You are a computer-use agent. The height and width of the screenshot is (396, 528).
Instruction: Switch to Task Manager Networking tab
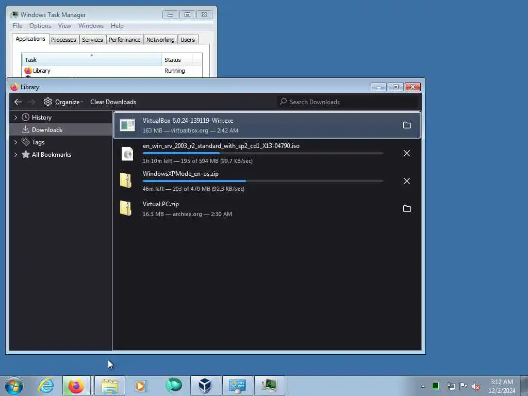tap(160, 40)
